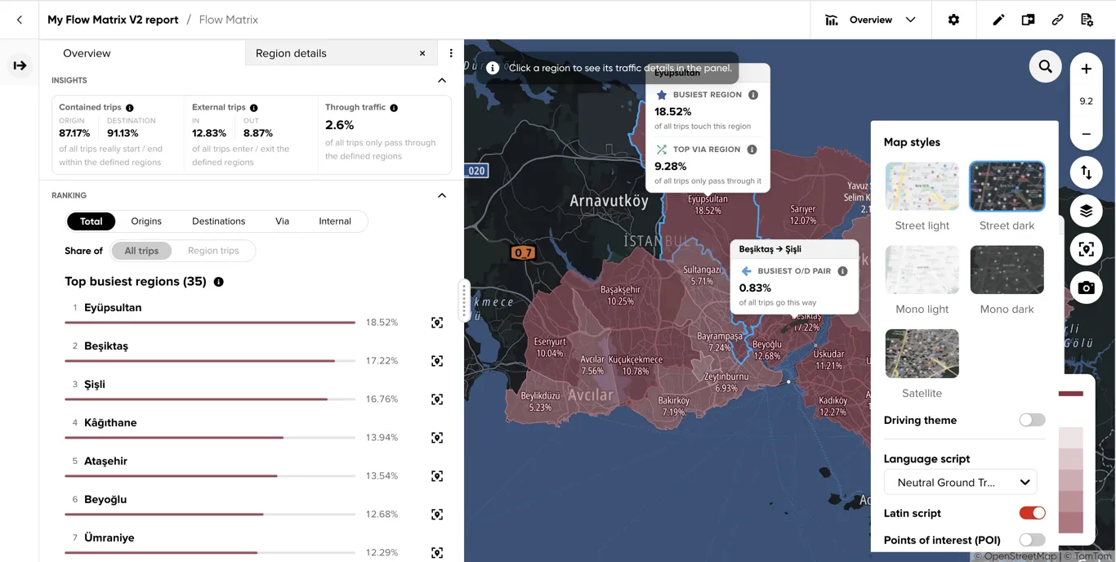Focus map on Şişli row
Screen dimensions: 1116x562
437,399
